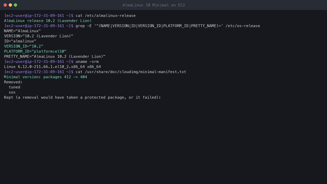Click the 'uname -srm' command
This screenshot has height=184, width=327.
[x=87, y=62]
